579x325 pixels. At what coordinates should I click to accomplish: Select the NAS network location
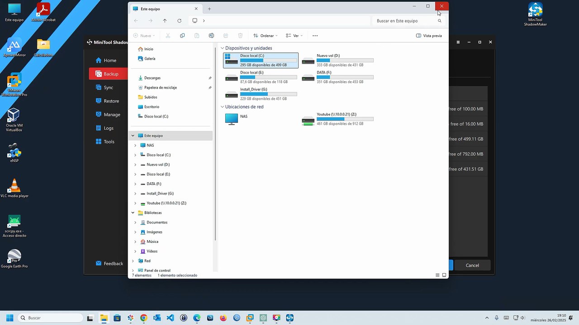point(237,119)
